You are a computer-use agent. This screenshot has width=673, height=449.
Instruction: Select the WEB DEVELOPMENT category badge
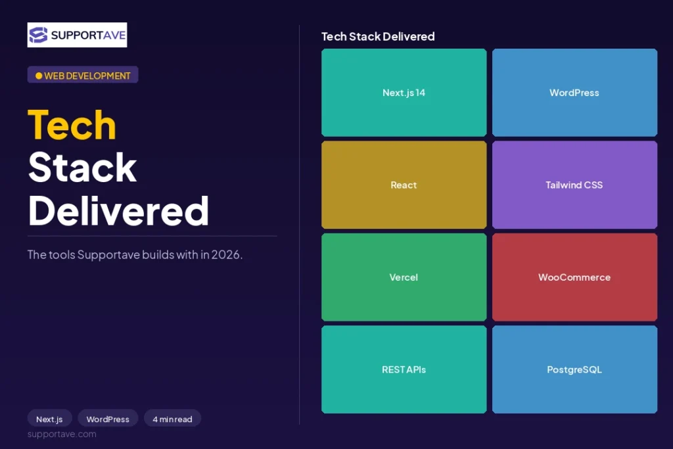[x=83, y=75]
